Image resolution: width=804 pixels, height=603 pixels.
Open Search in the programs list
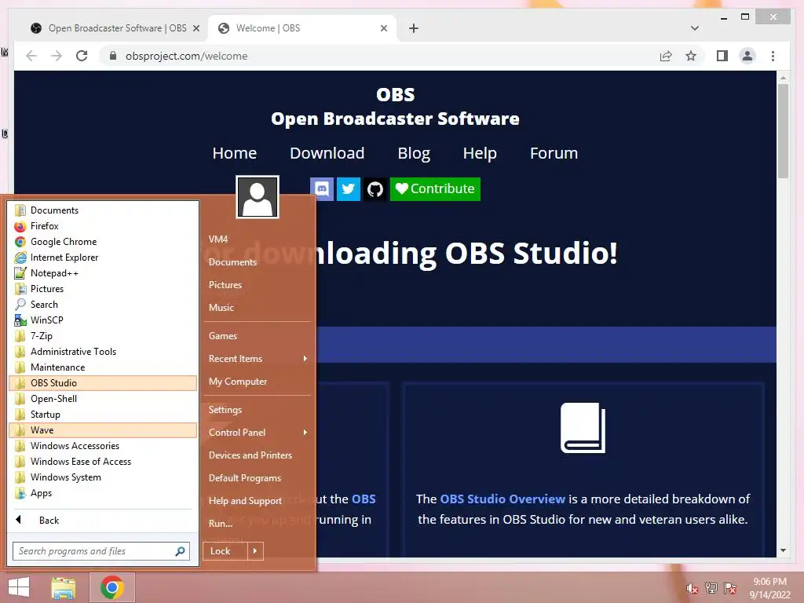pos(103,305)
